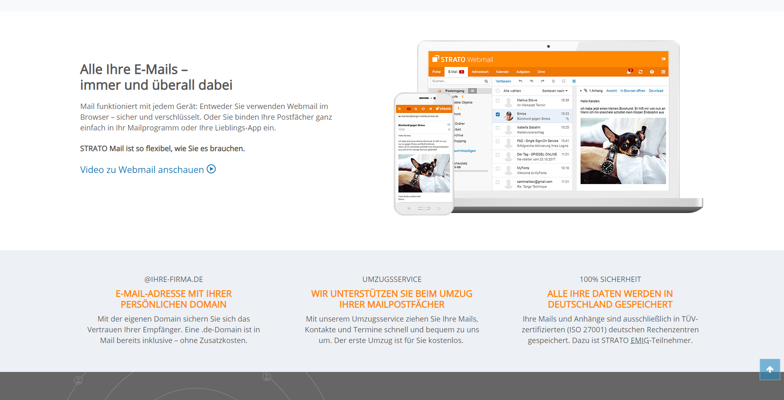Screen dimensions: 784x400
Task: Uncheck the Enrico mail checkbox
Action: 498,114
